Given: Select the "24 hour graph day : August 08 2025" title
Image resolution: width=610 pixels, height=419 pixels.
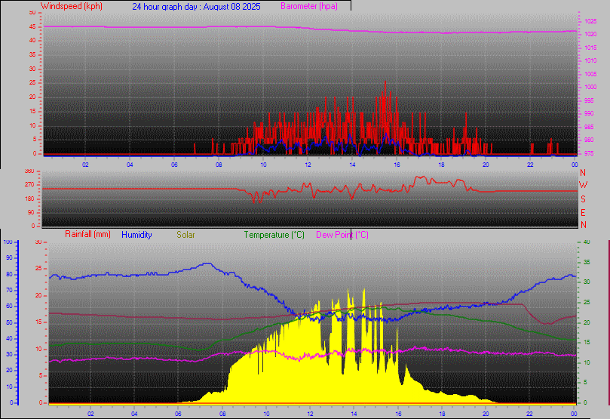Looking at the screenshot, I should 197,7.
